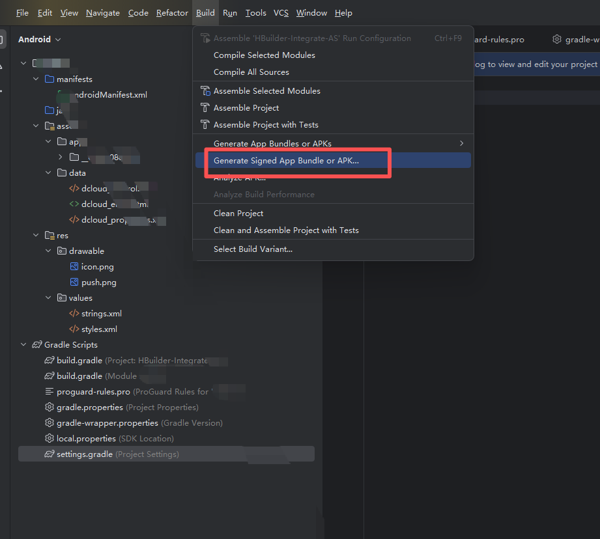
Task: Select Clean Project from Build menu
Action: (238, 214)
